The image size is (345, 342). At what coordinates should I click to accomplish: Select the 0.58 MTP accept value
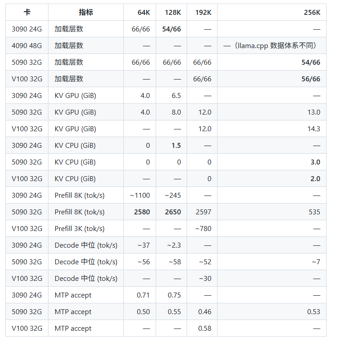205,329
